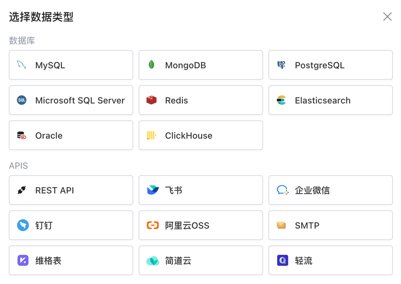Click the 钉钉 blue circle icon
Image resolution: width=401 pixels, height=284 pixels.
[x=23, y=225]
